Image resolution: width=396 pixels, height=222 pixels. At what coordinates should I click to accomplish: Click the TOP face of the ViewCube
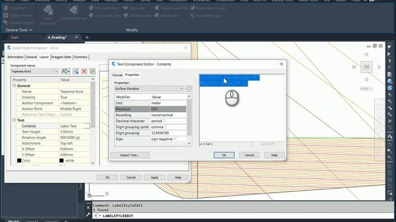click(x=366, y=67)
